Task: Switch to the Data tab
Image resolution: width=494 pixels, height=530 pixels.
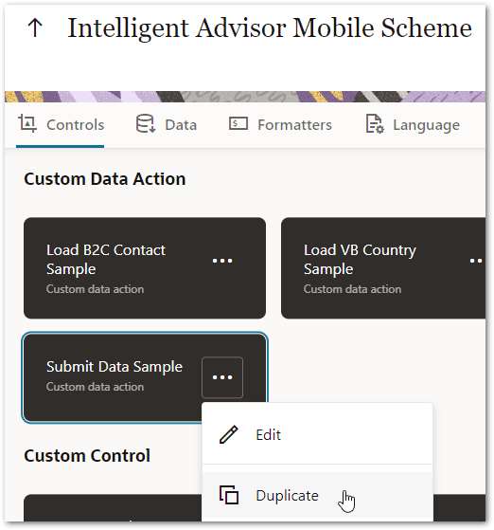Action: point(167,125)
